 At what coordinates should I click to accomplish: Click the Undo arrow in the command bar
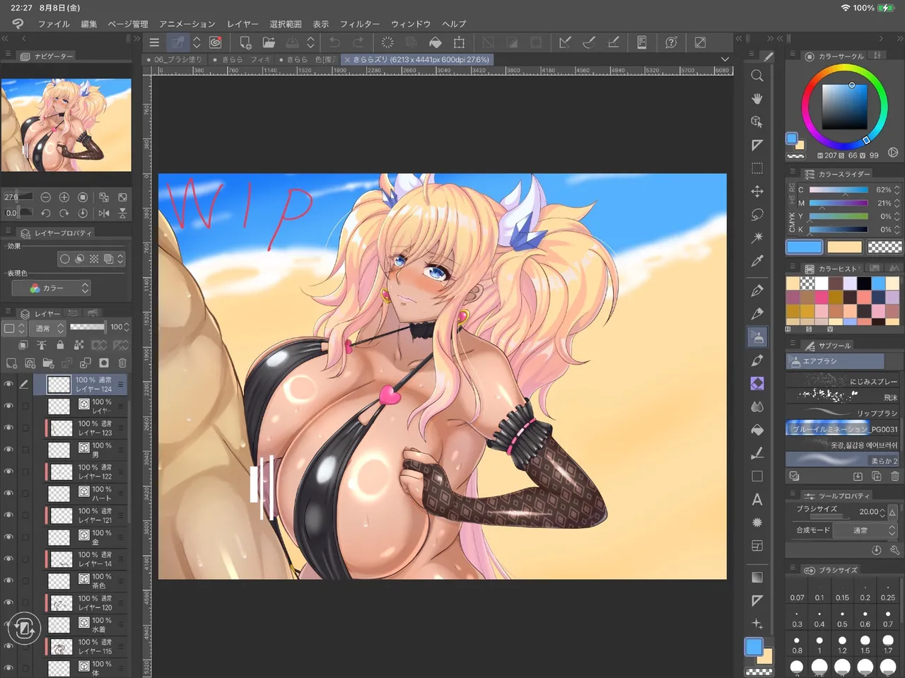click(334, 42)
